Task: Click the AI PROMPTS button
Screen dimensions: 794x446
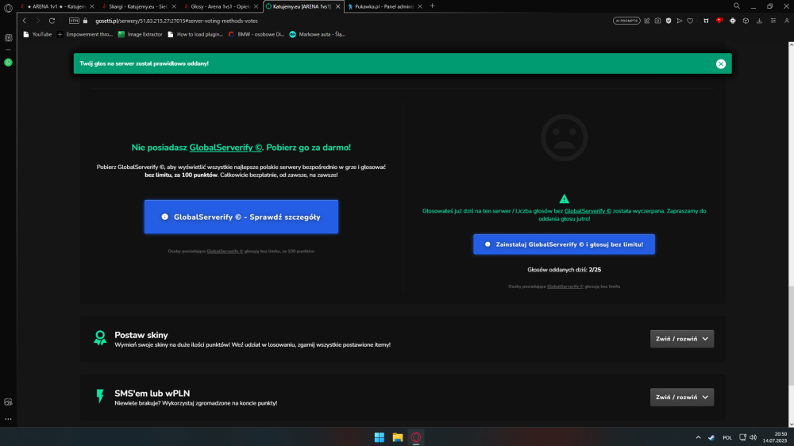Action: pos(626,21)
